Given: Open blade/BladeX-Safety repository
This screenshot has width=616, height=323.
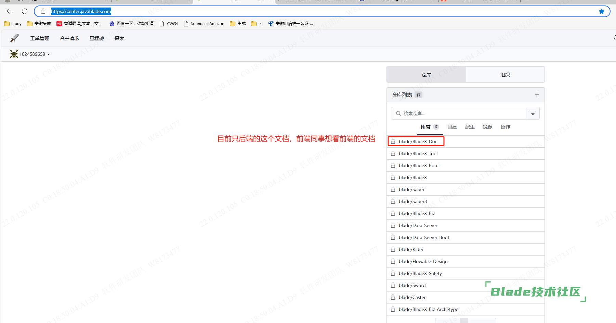Looking at the screenshot, I should click(x=420, y=273).
